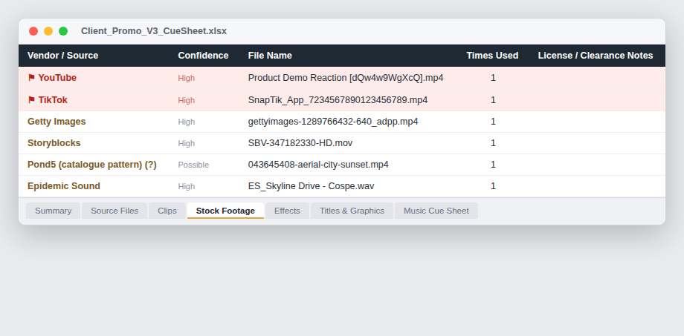Image resolution: width=684 pixels, height=336 pixels.
Task: Click ES_Skyline Drive - Cospe.wav file name
Action: (x=312, y=186)
